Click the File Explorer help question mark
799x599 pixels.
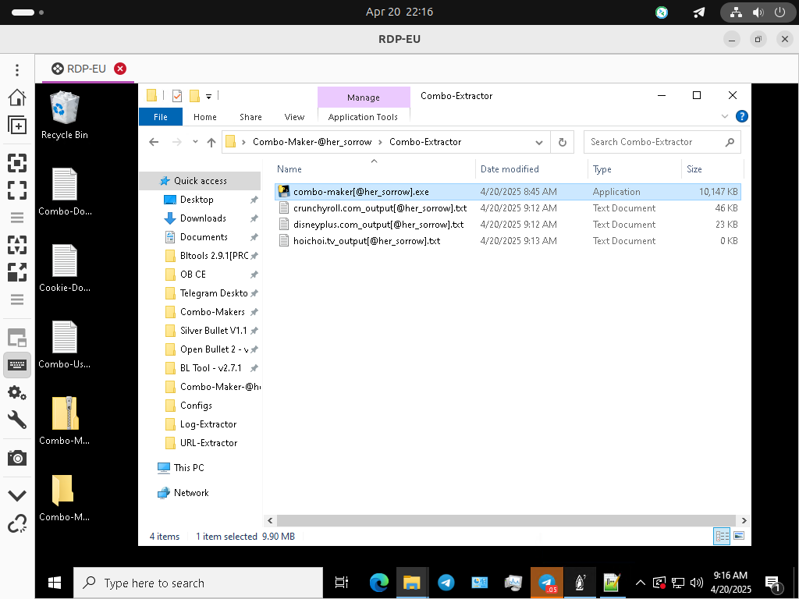click(742, 116)
